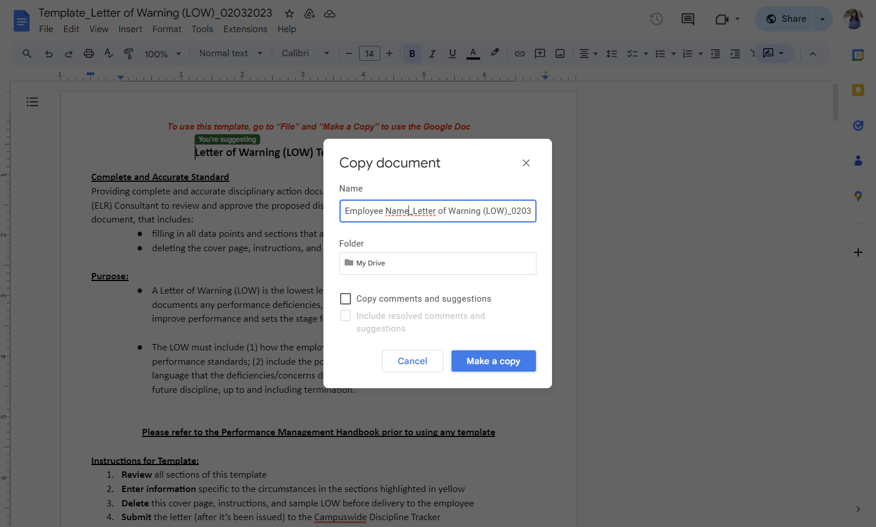The height and width of the screenshot is (527, 876).
Task: Open the Share options arrow
Action: [823, 19]
